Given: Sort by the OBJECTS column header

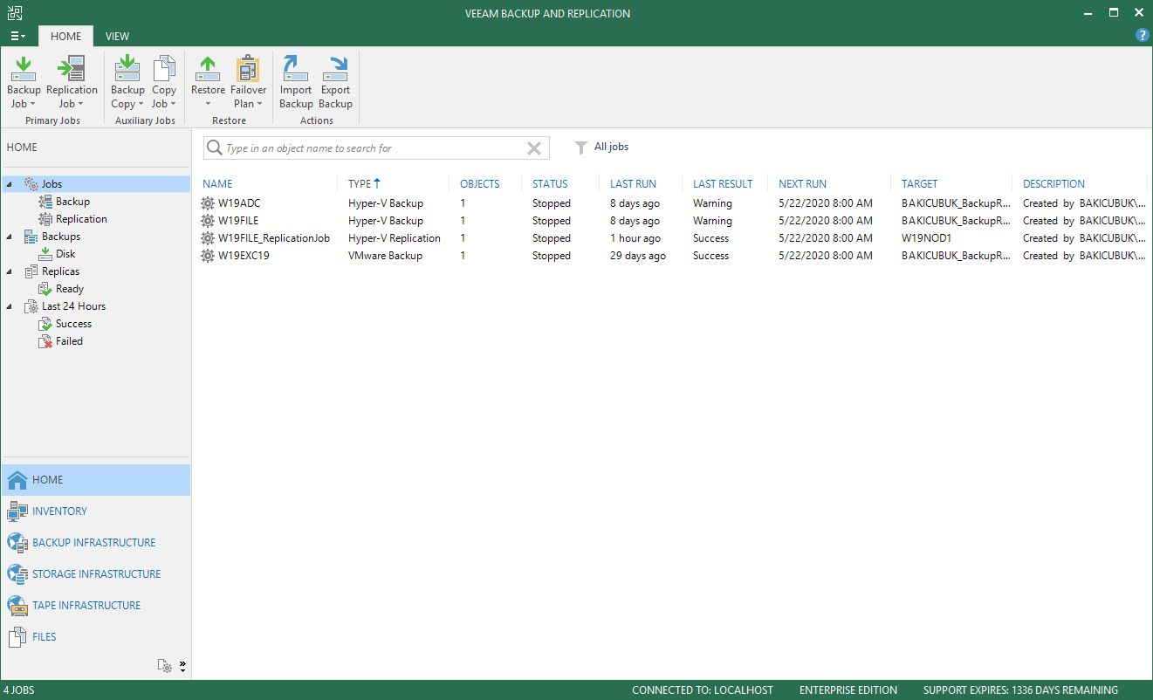Looking at the screenshot, I should pos(480,184).
